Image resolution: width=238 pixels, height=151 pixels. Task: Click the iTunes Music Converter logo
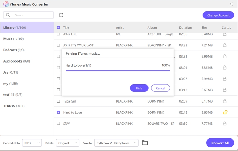tap(6, 4)
